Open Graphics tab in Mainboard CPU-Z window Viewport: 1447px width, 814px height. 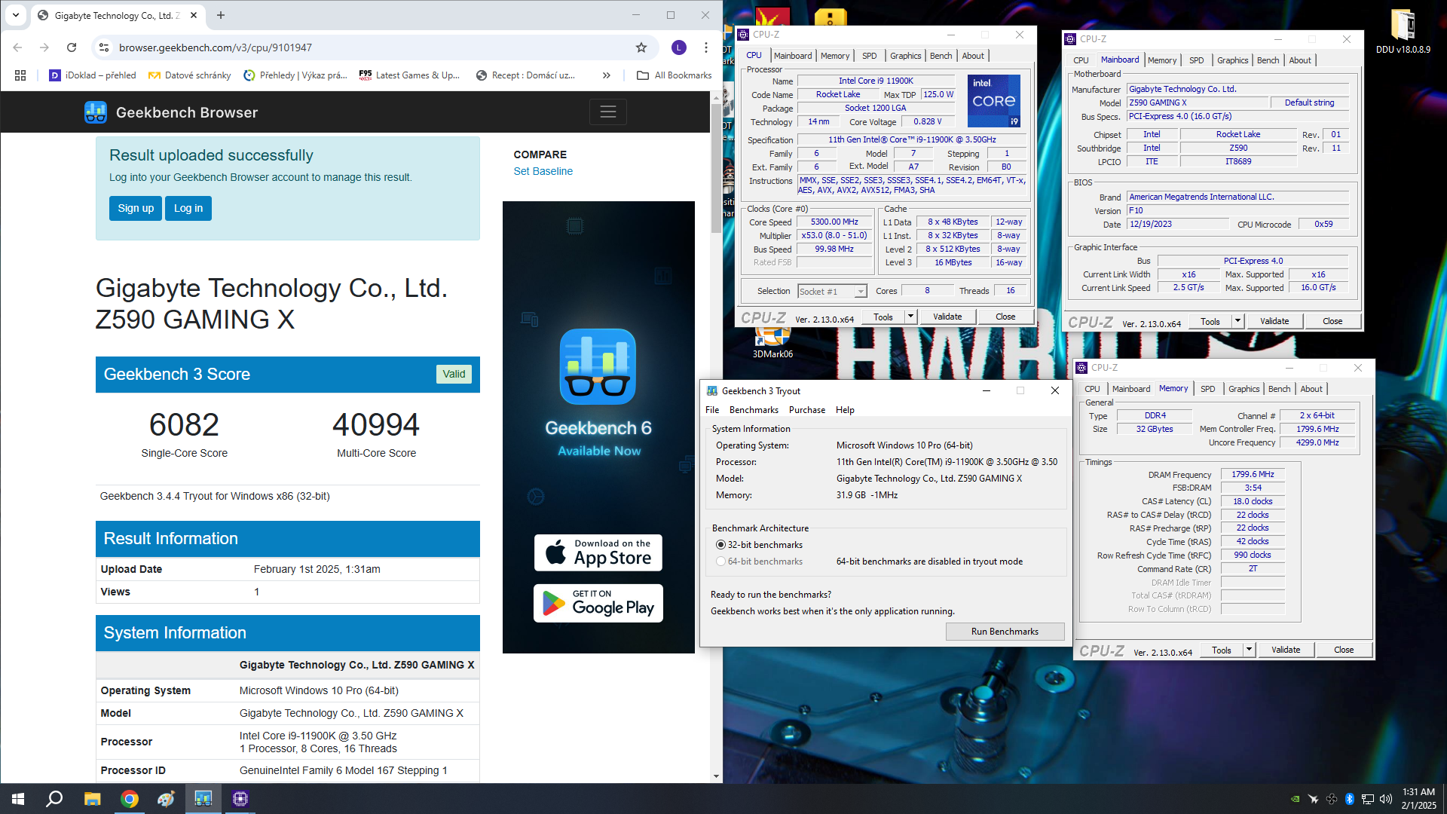pos(1232,60)
